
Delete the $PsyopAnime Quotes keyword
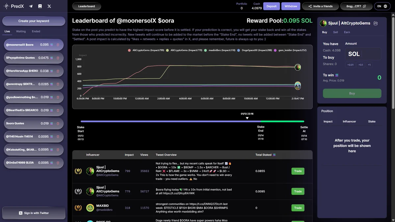pos(58,58)
